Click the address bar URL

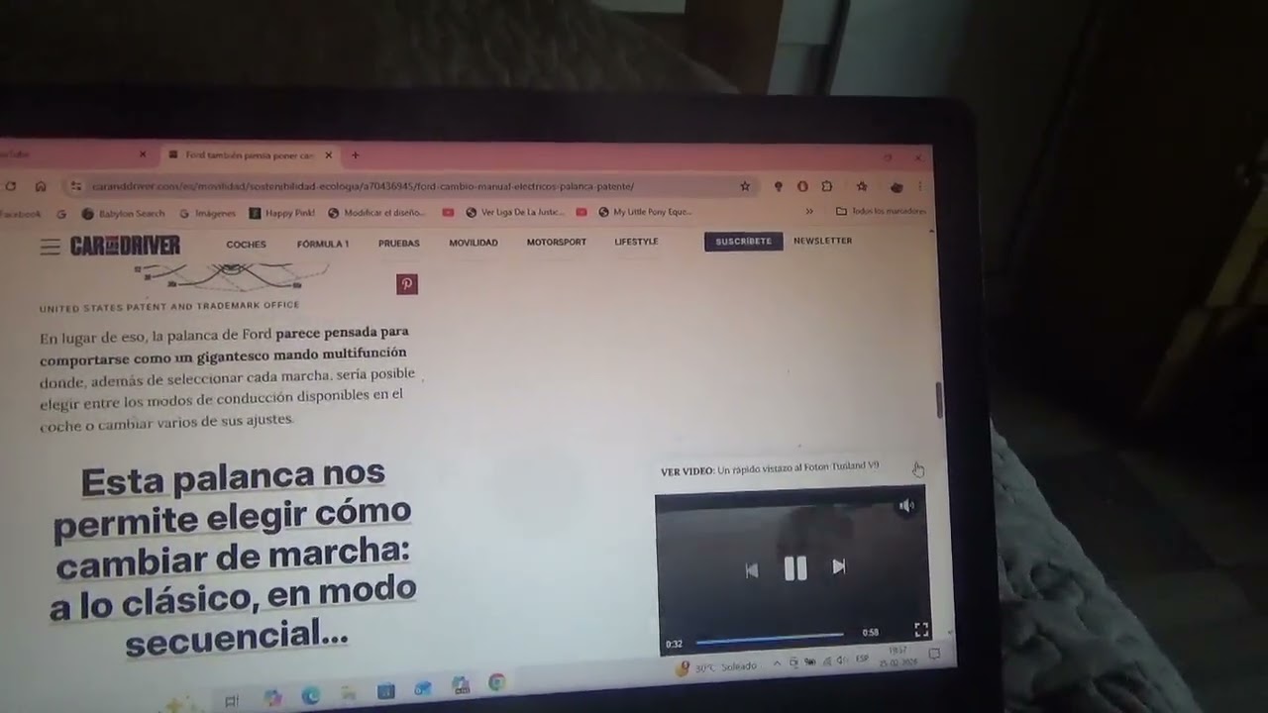pyautogui.click(x=362, y=186)
